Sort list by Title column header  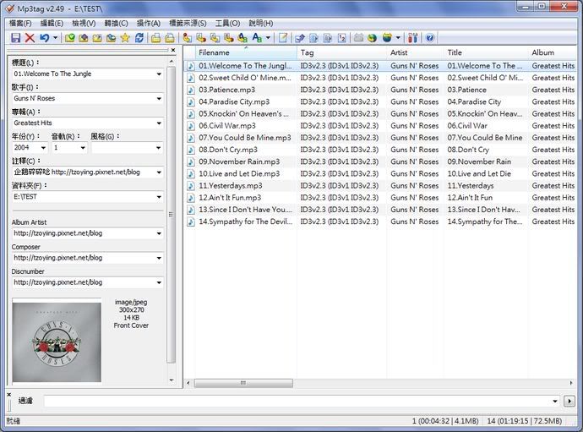[x=486, y=52]
